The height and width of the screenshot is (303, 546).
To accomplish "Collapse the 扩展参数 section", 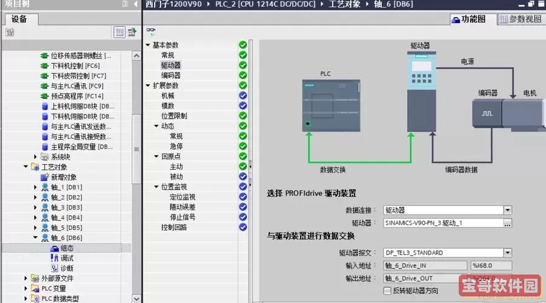I will click(148, 85).
